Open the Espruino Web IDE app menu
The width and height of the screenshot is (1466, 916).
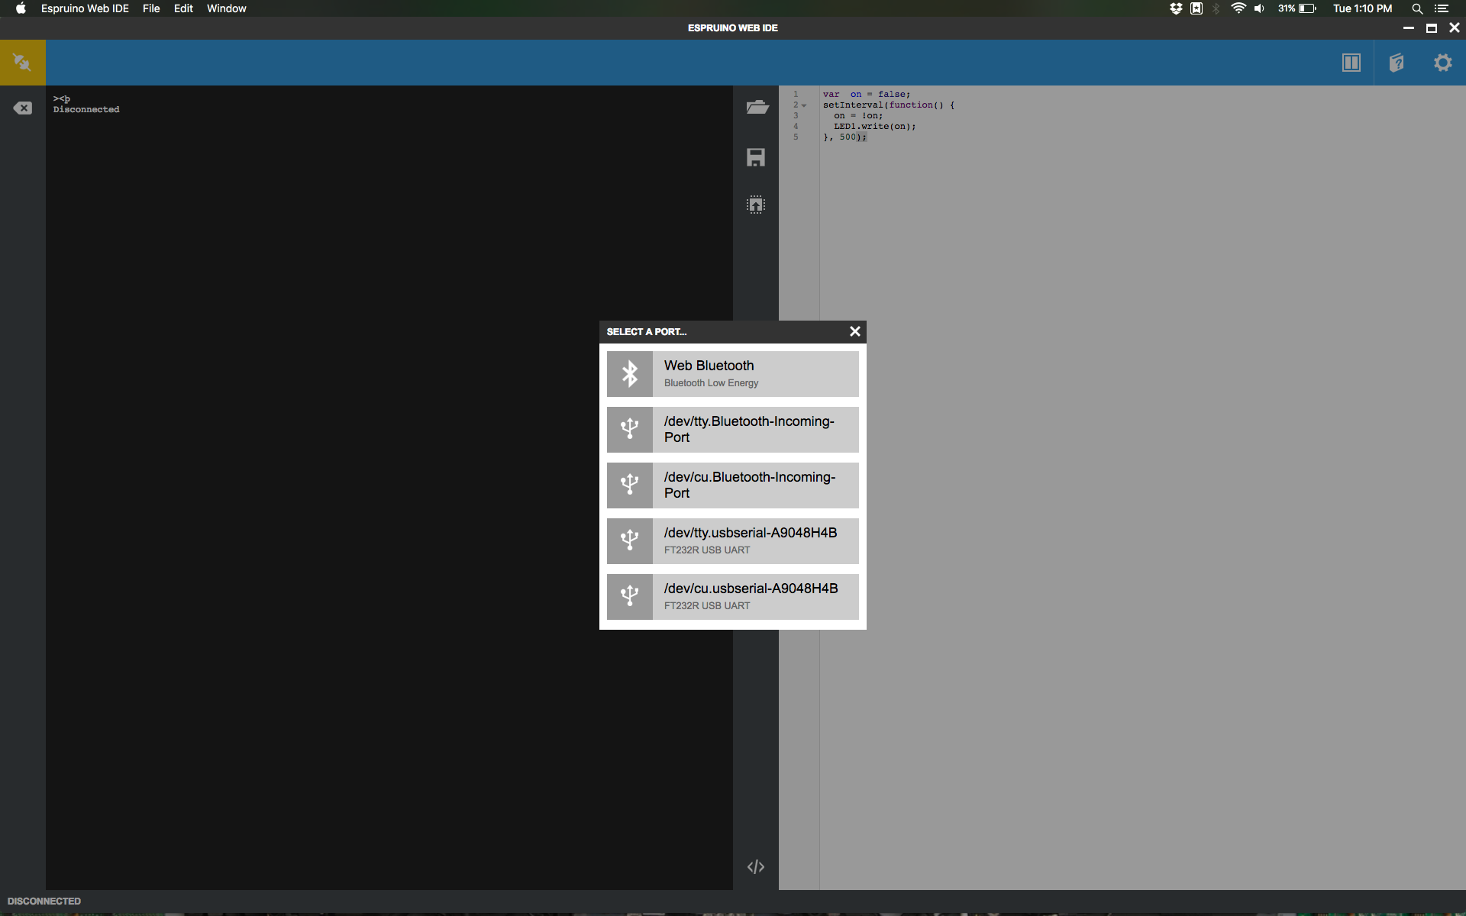click(85, 8)
